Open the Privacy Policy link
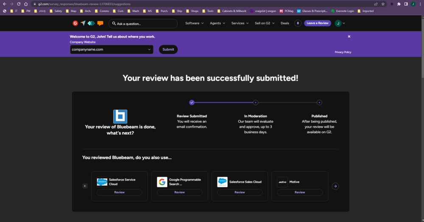 click(x=343, y=52)
